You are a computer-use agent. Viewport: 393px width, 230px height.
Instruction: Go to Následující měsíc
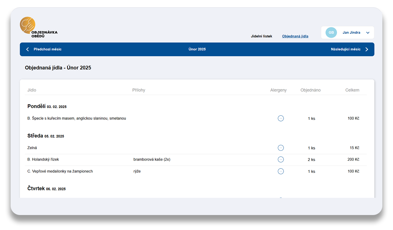(345, 49)
